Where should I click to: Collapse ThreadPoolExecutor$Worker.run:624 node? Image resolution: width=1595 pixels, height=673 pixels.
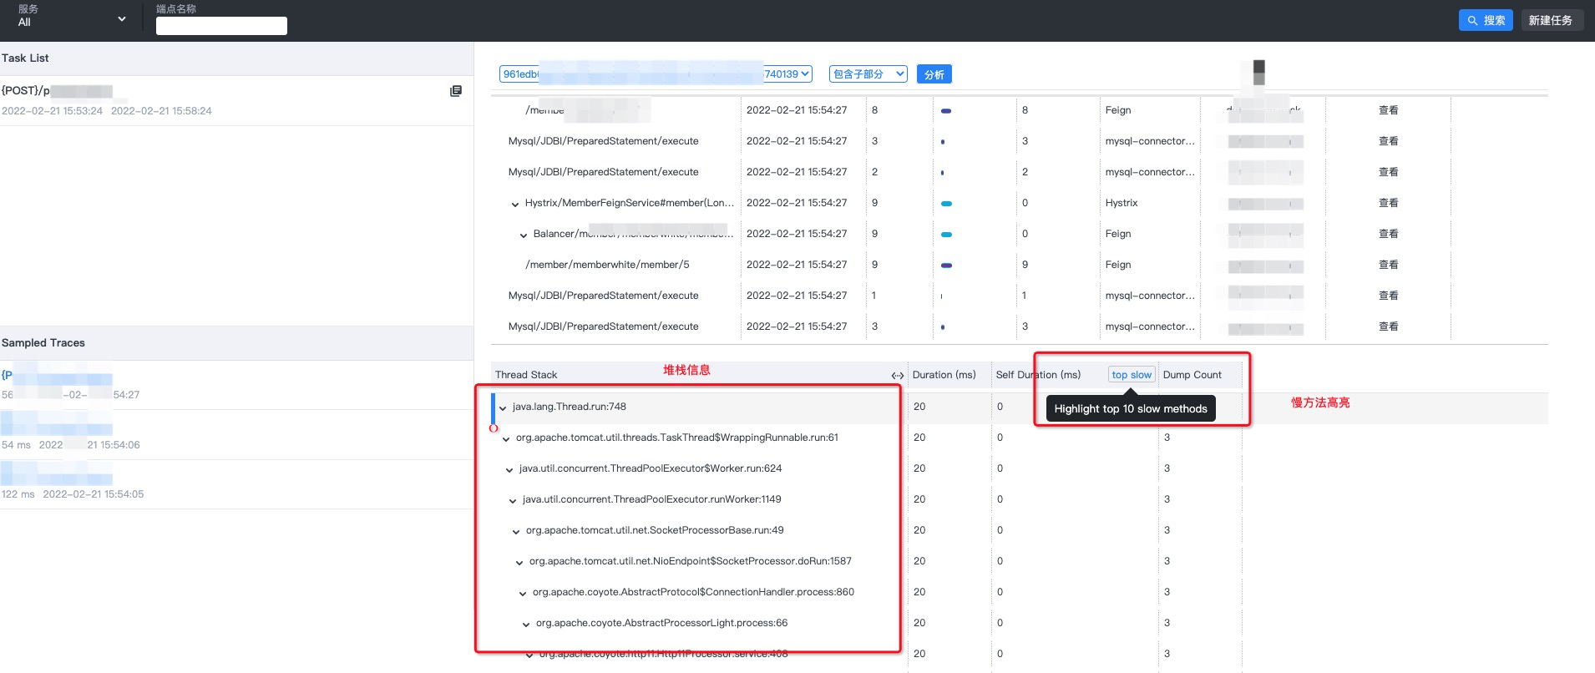tap(509, 469)
